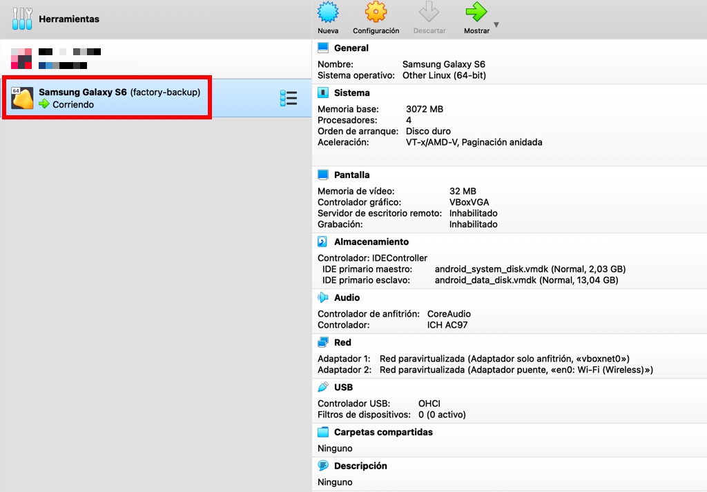The image size is (707, 492).
Task: Click the 0 (0 activo) filters value
Action: (x=442, y=415)
